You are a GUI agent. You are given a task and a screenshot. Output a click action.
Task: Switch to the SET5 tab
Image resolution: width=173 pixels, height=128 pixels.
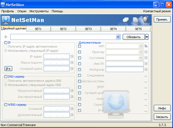[x=138, y=29]
